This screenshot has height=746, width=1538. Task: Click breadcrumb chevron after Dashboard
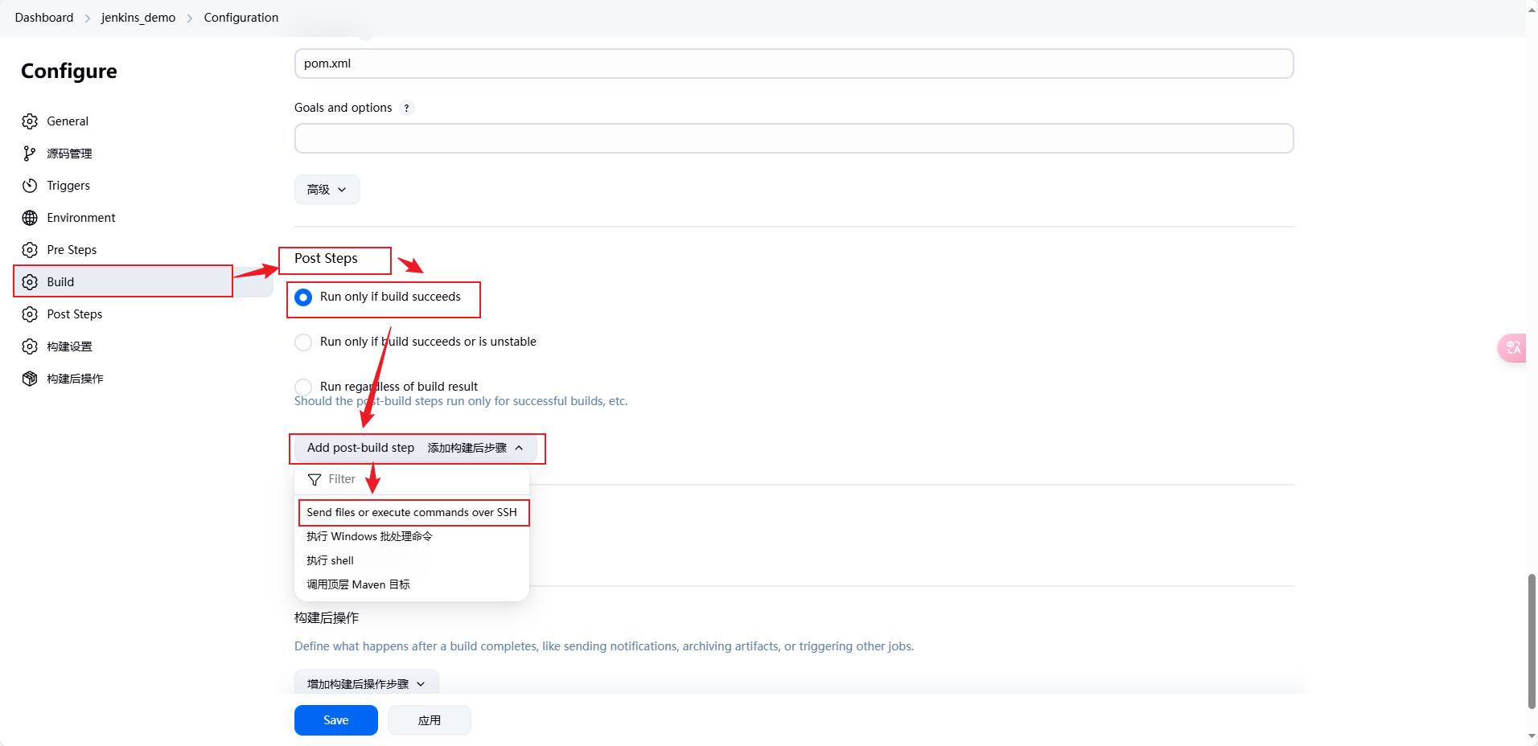tap(88, 18)
